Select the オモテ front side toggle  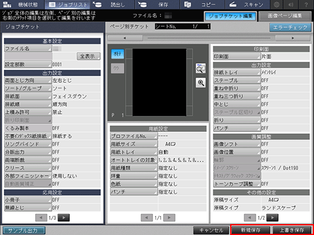click(x=117, y=54)
